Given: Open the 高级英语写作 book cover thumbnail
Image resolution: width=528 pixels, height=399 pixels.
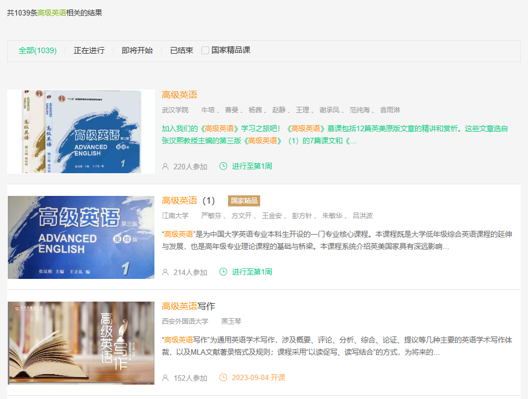Looking at the screenshot, I should (x=81, y=343).
